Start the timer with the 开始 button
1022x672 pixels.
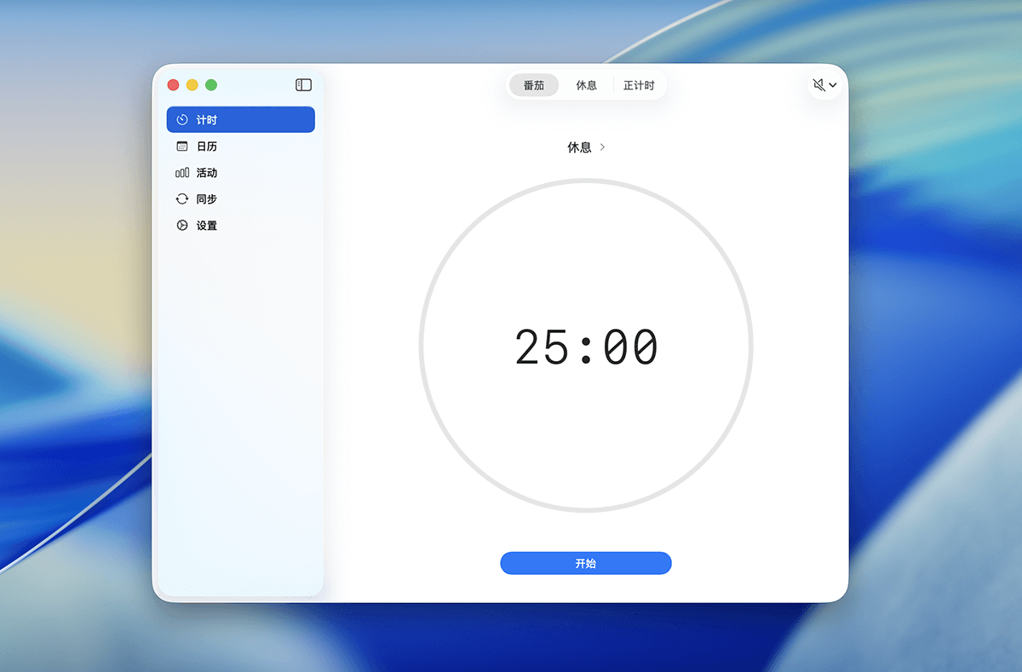(x=586, y=563)
